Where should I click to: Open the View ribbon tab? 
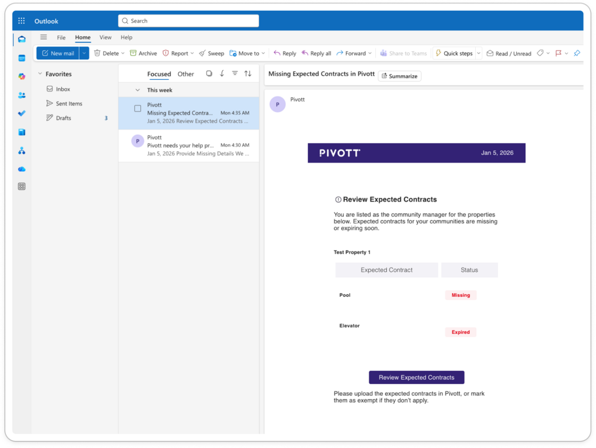pos(105,37)
